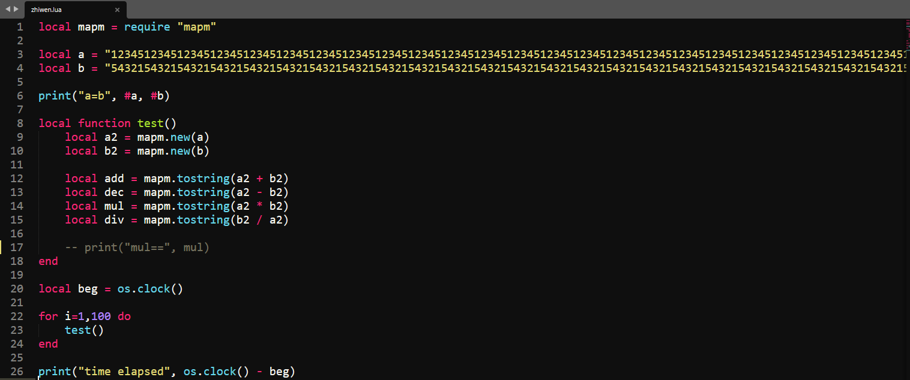The image size is (910, 380).
Task: Click line number 1 in the gutter
Action: click(x=20, y=26)
